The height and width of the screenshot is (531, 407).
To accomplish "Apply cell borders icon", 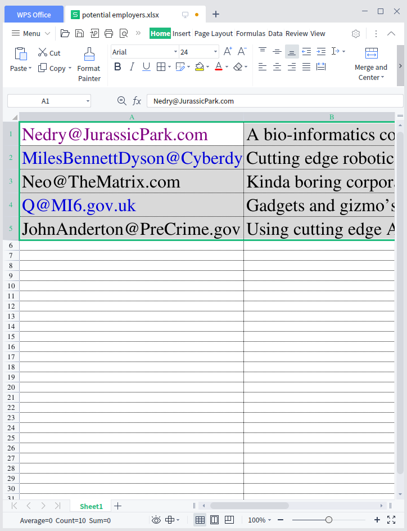I will coord(161,66).
